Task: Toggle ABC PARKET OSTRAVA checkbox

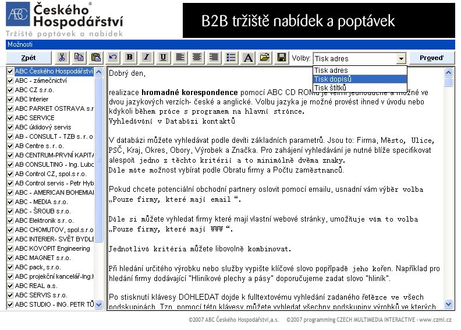Action: click(x=10, y=108)
